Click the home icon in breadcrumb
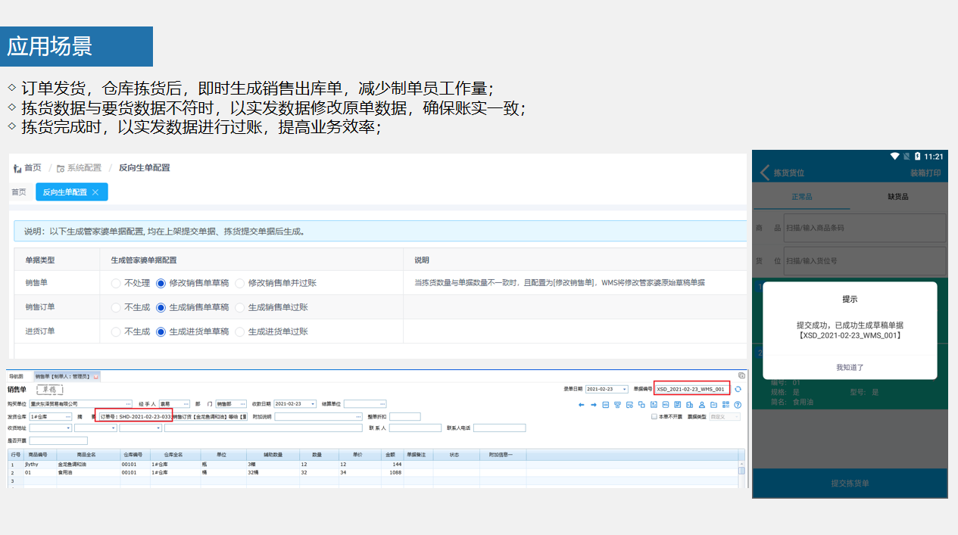The height and width of the screenshot is (535, 958). click(18, 168)
